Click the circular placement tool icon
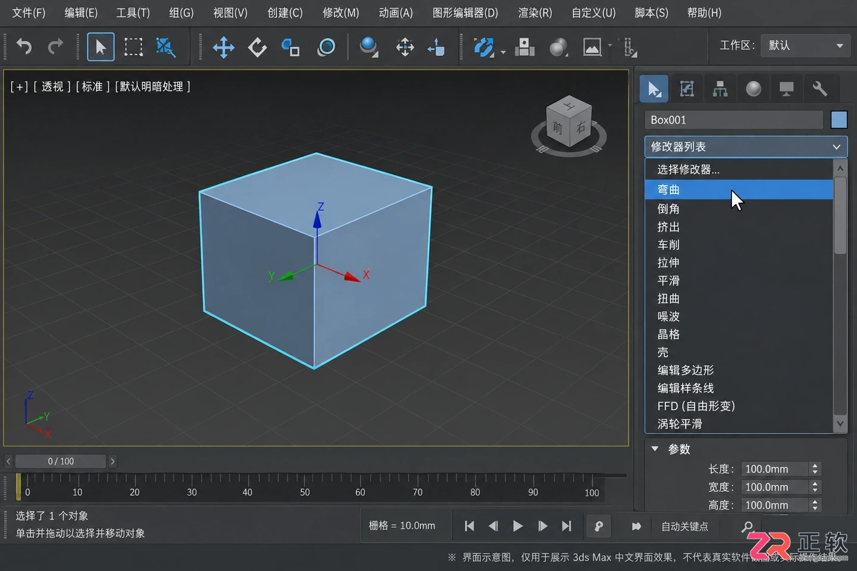 pyautogui.click(x=326, y=47)
